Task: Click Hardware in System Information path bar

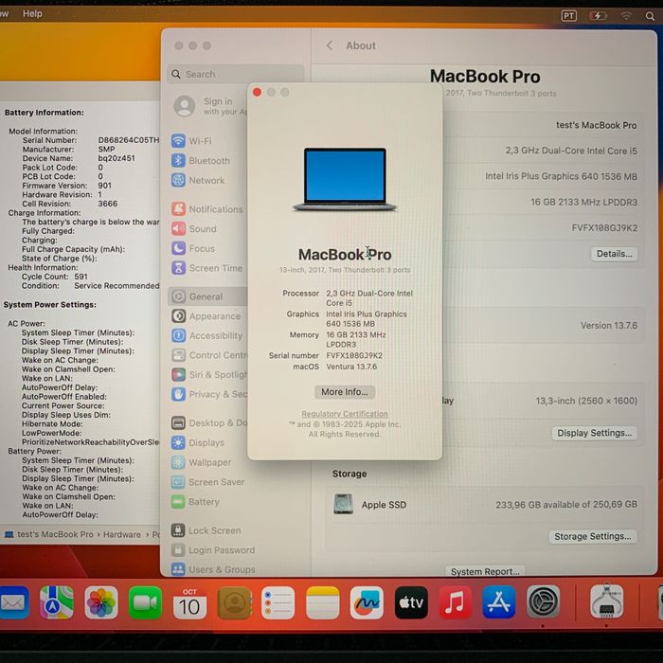Action: tap(122, 534)
